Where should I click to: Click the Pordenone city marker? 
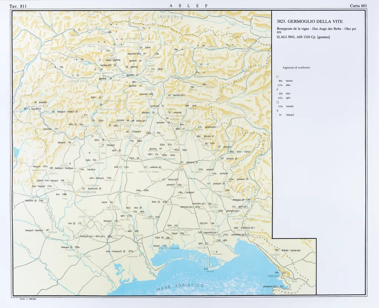click(x=76, y=192)
